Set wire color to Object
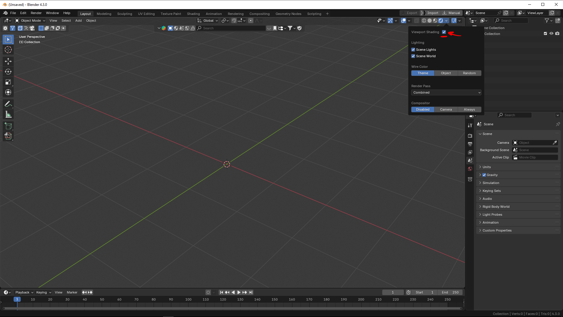Image resolution: width=563 pixels, height=317 pixels. tap(446, 73)
